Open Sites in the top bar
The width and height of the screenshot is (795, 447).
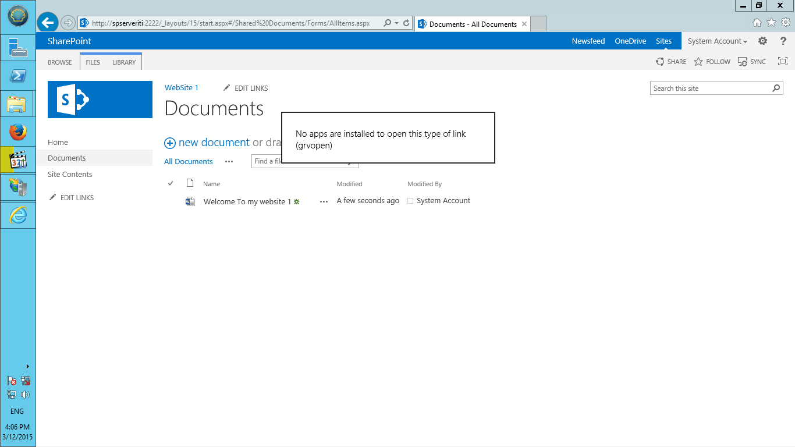tap(663, 41)
